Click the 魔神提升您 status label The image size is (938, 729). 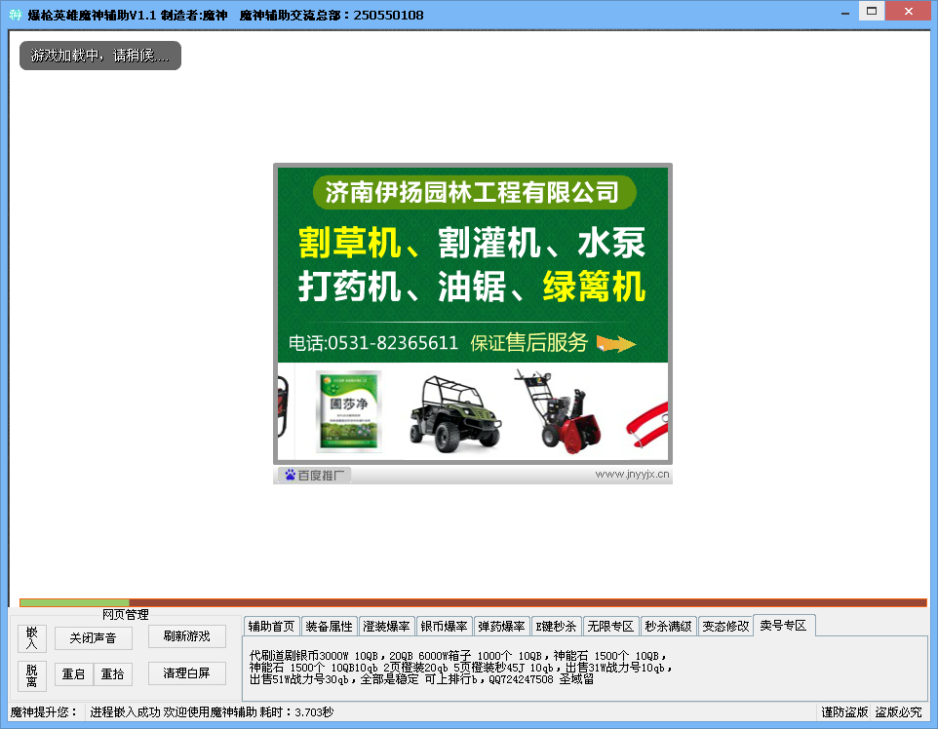[x=44, y=712]
